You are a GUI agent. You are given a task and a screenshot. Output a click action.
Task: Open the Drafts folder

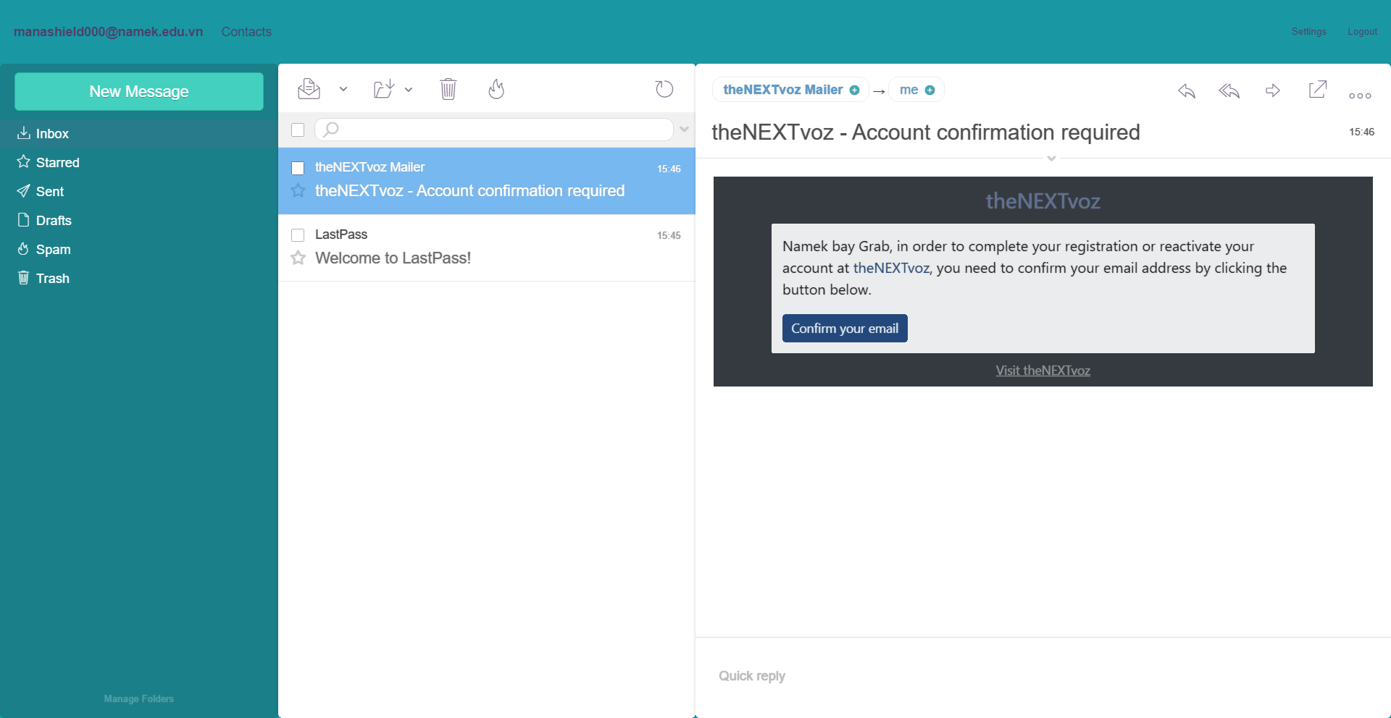pos(139,221)
